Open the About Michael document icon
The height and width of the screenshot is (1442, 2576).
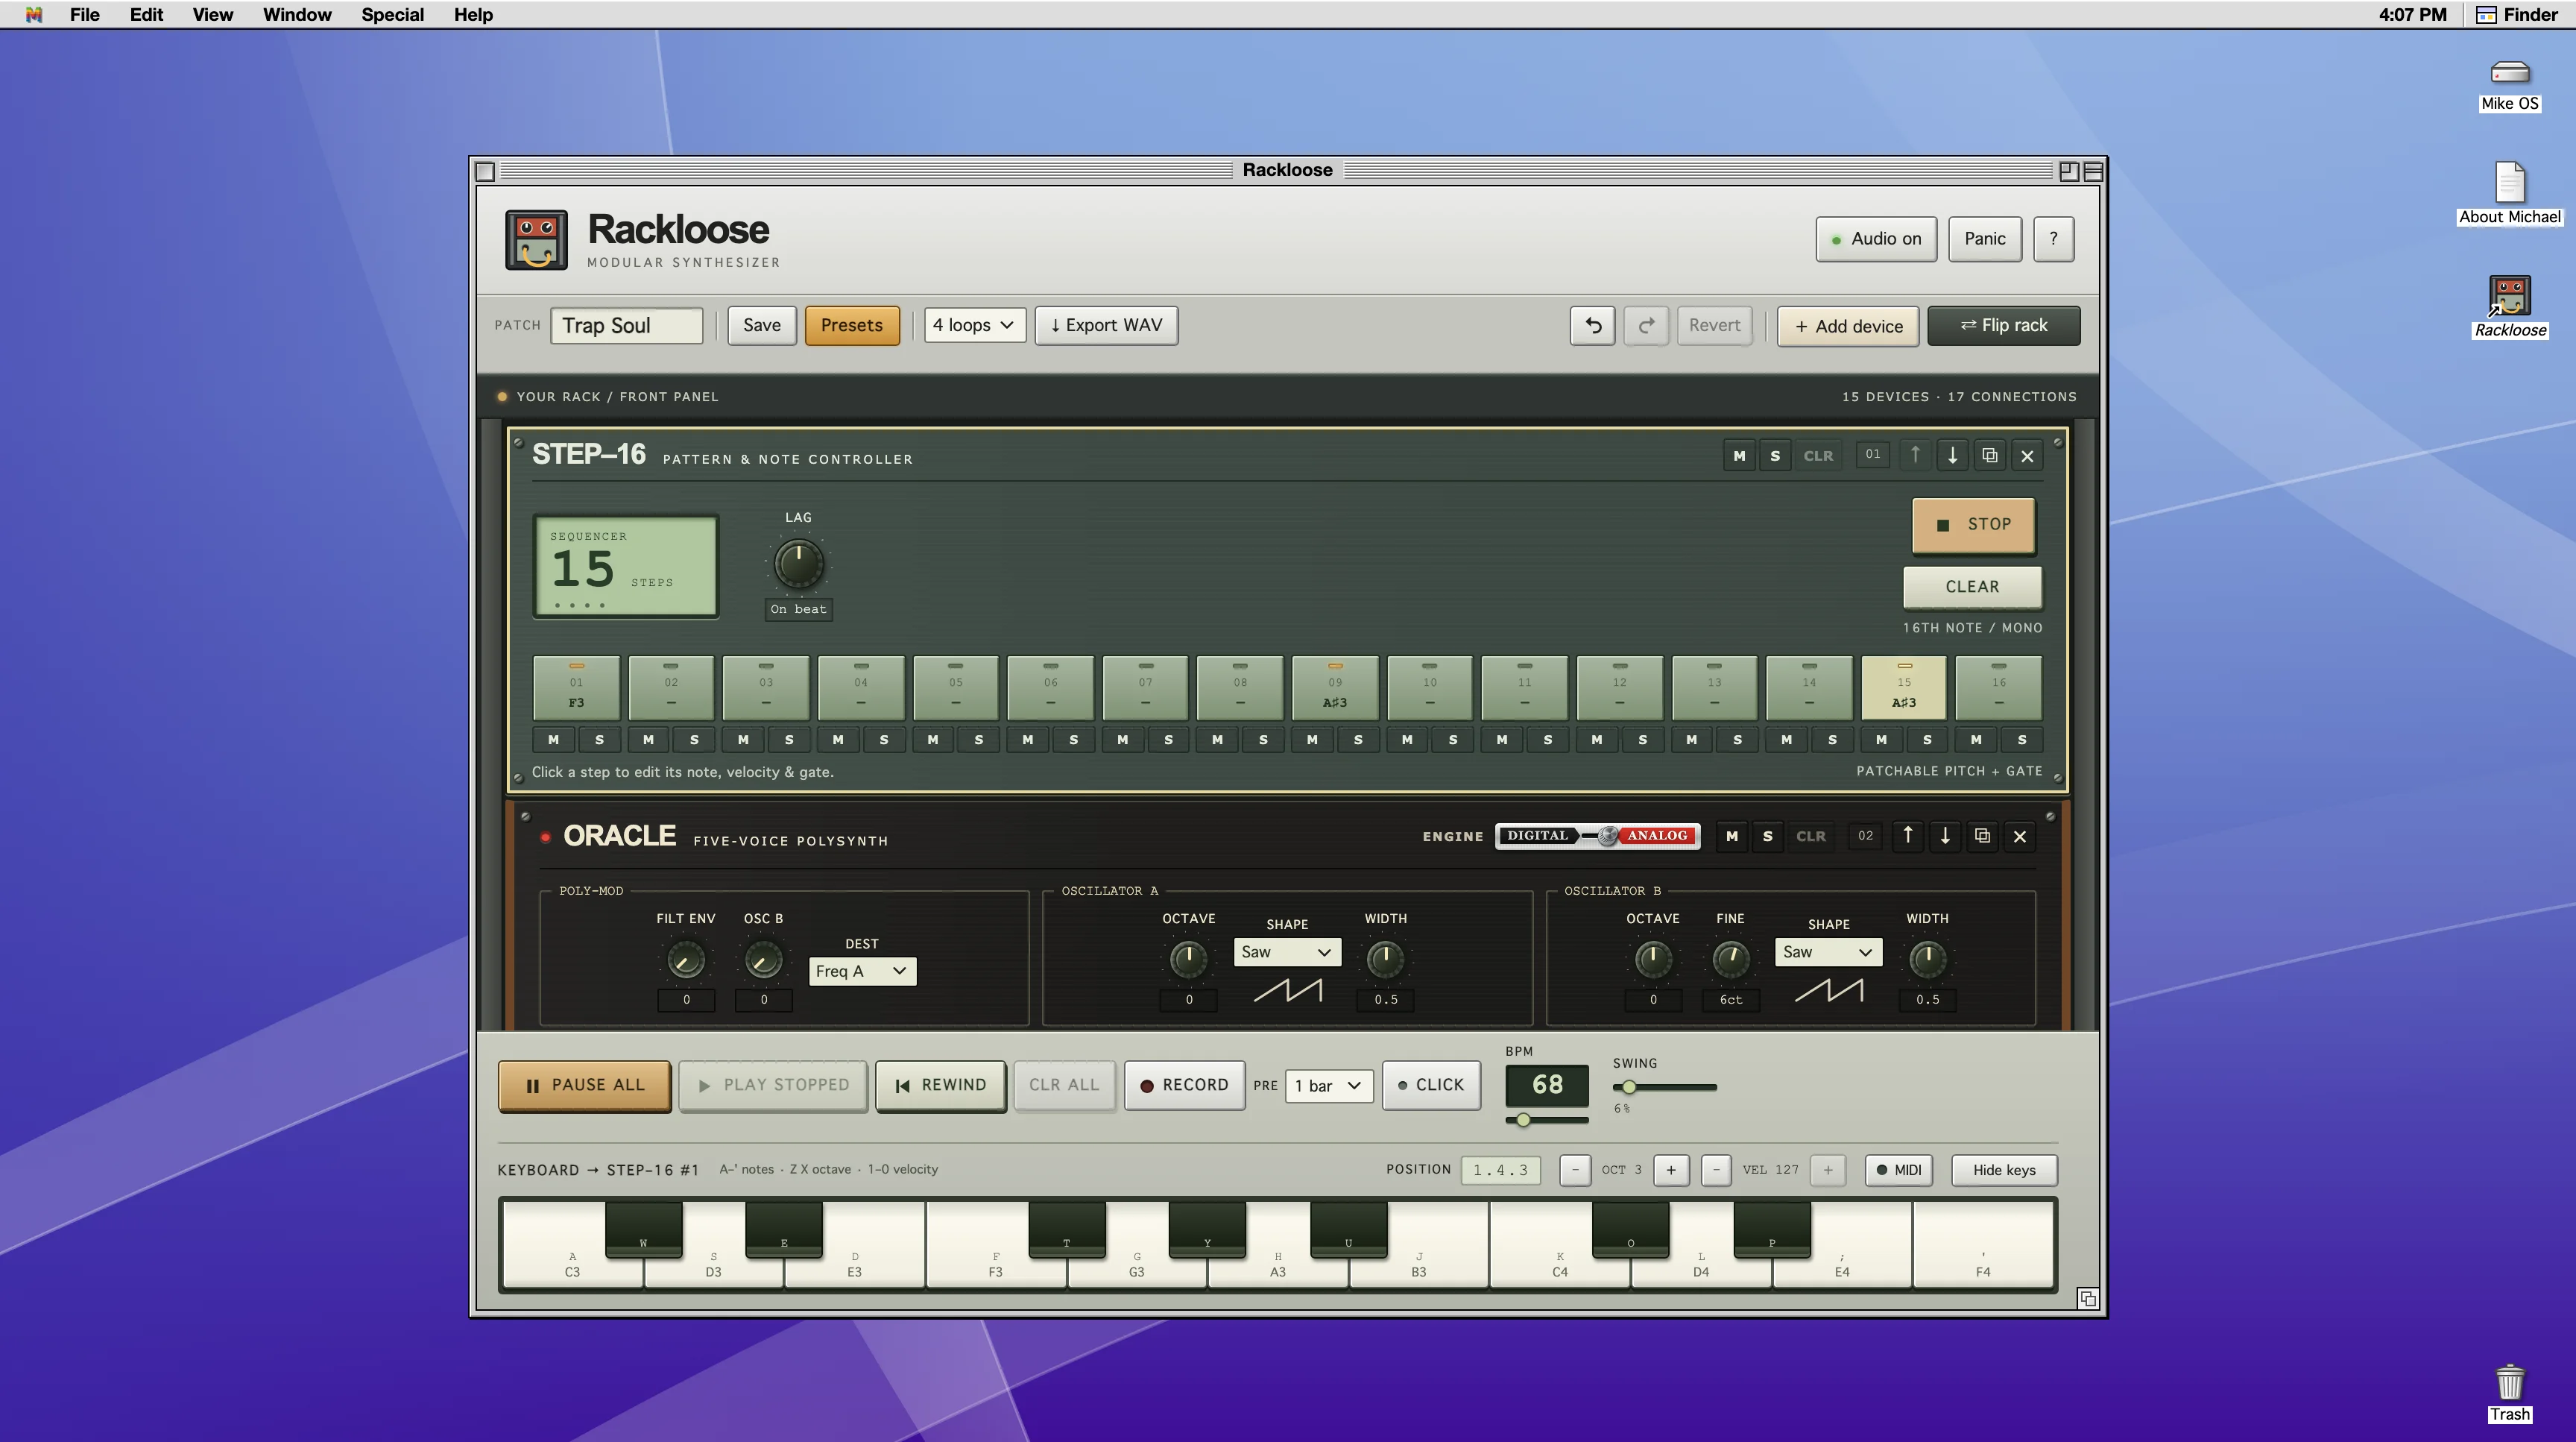pyautogui.click(x=2510, y=183)
